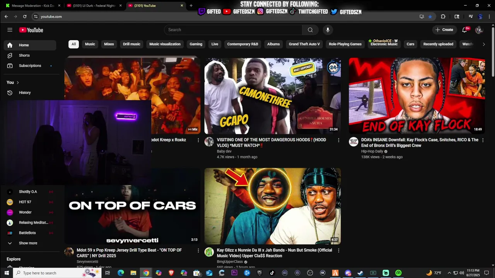Open the Baby dev channel avatar
This screenshot has height=278, width=495.
(x=209, y=142)
